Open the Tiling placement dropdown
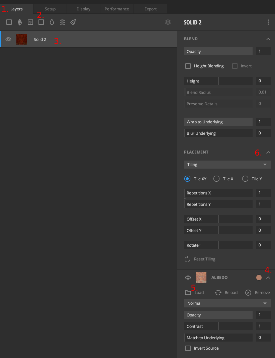This screenshot has width=275, height=358. (x=227, y=165)
